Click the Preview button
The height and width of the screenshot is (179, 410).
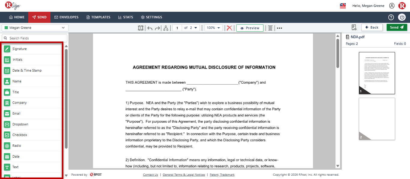[250, 28]
